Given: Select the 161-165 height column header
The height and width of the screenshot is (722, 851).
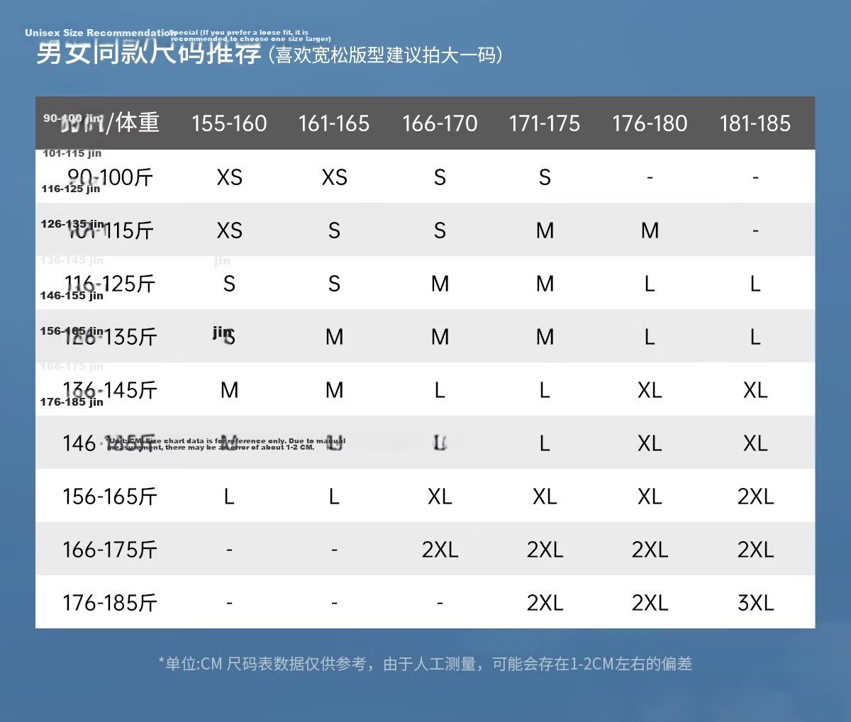Looking at the screenshot, I should pyautogui.click(x=334, y=123).
